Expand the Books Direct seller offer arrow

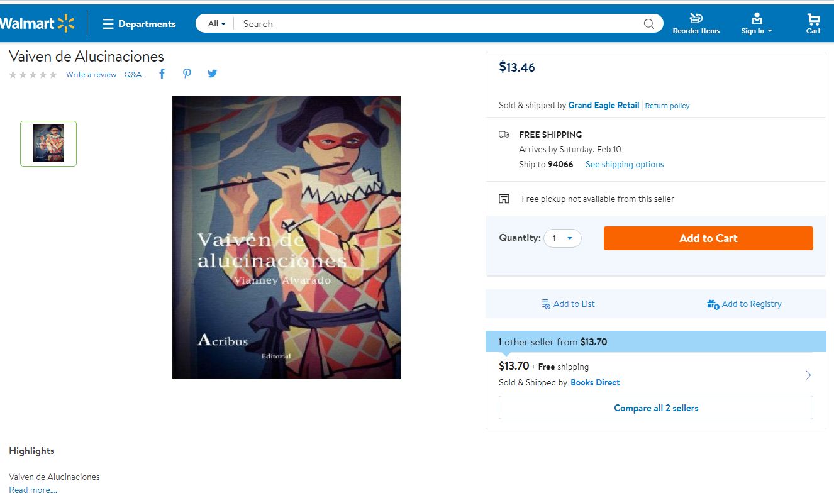tap(808, 375)
